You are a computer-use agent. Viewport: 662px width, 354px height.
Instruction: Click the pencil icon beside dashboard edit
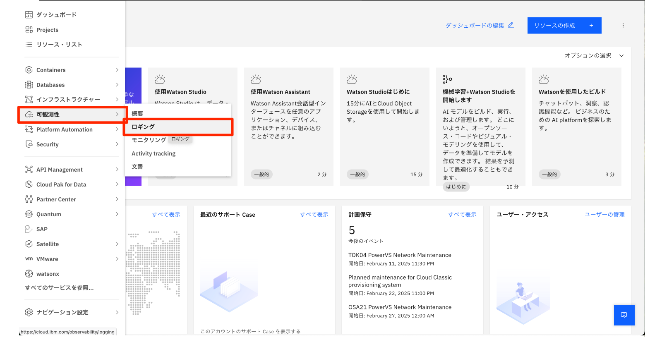click(x=511, y=25)
